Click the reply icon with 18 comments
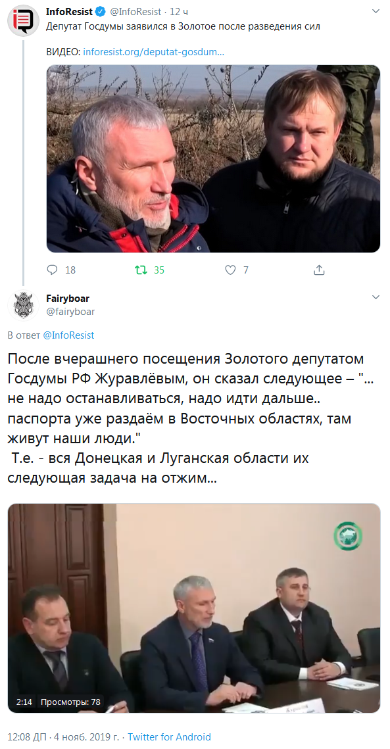Viewport: 390px width, 749px height. coord(52,270)
